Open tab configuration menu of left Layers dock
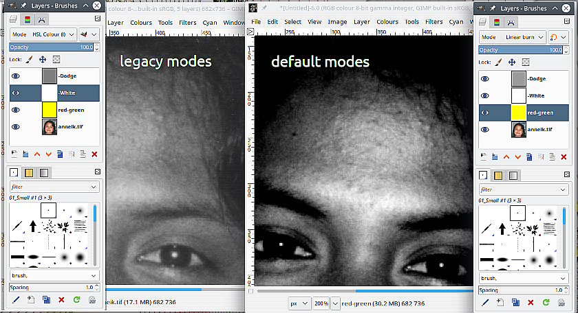 point(97,19)
